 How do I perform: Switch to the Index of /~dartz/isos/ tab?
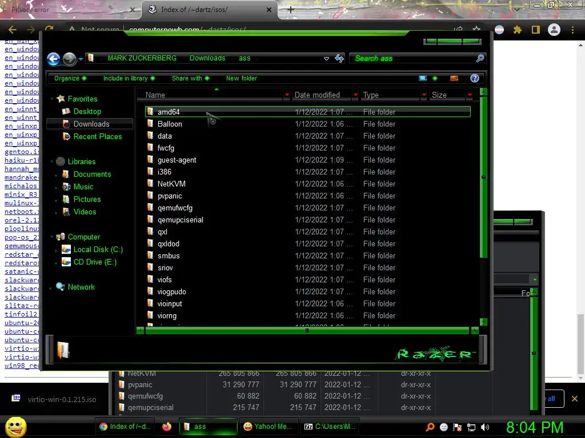pyautogui.click(x=209, y=10)
